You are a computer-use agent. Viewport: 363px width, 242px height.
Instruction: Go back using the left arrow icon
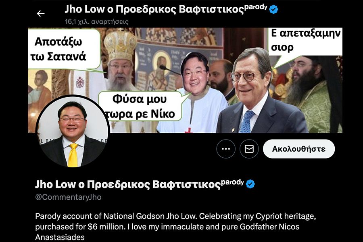coord(40,14)
